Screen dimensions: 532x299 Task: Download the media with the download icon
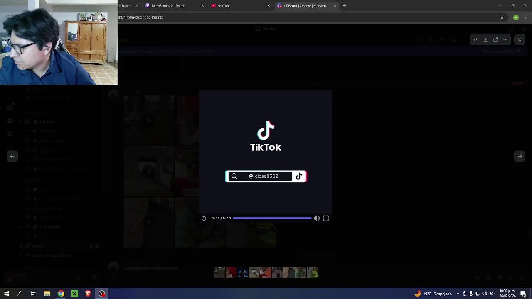click(x=485, y=39)
